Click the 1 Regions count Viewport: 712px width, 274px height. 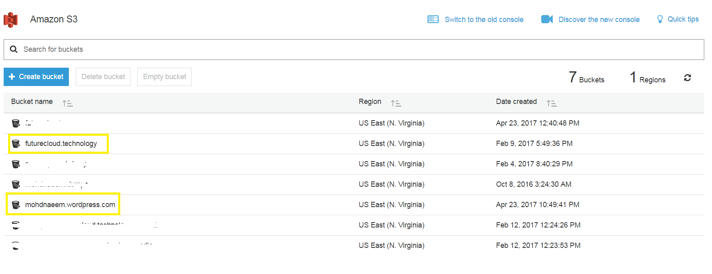point(648,77)
